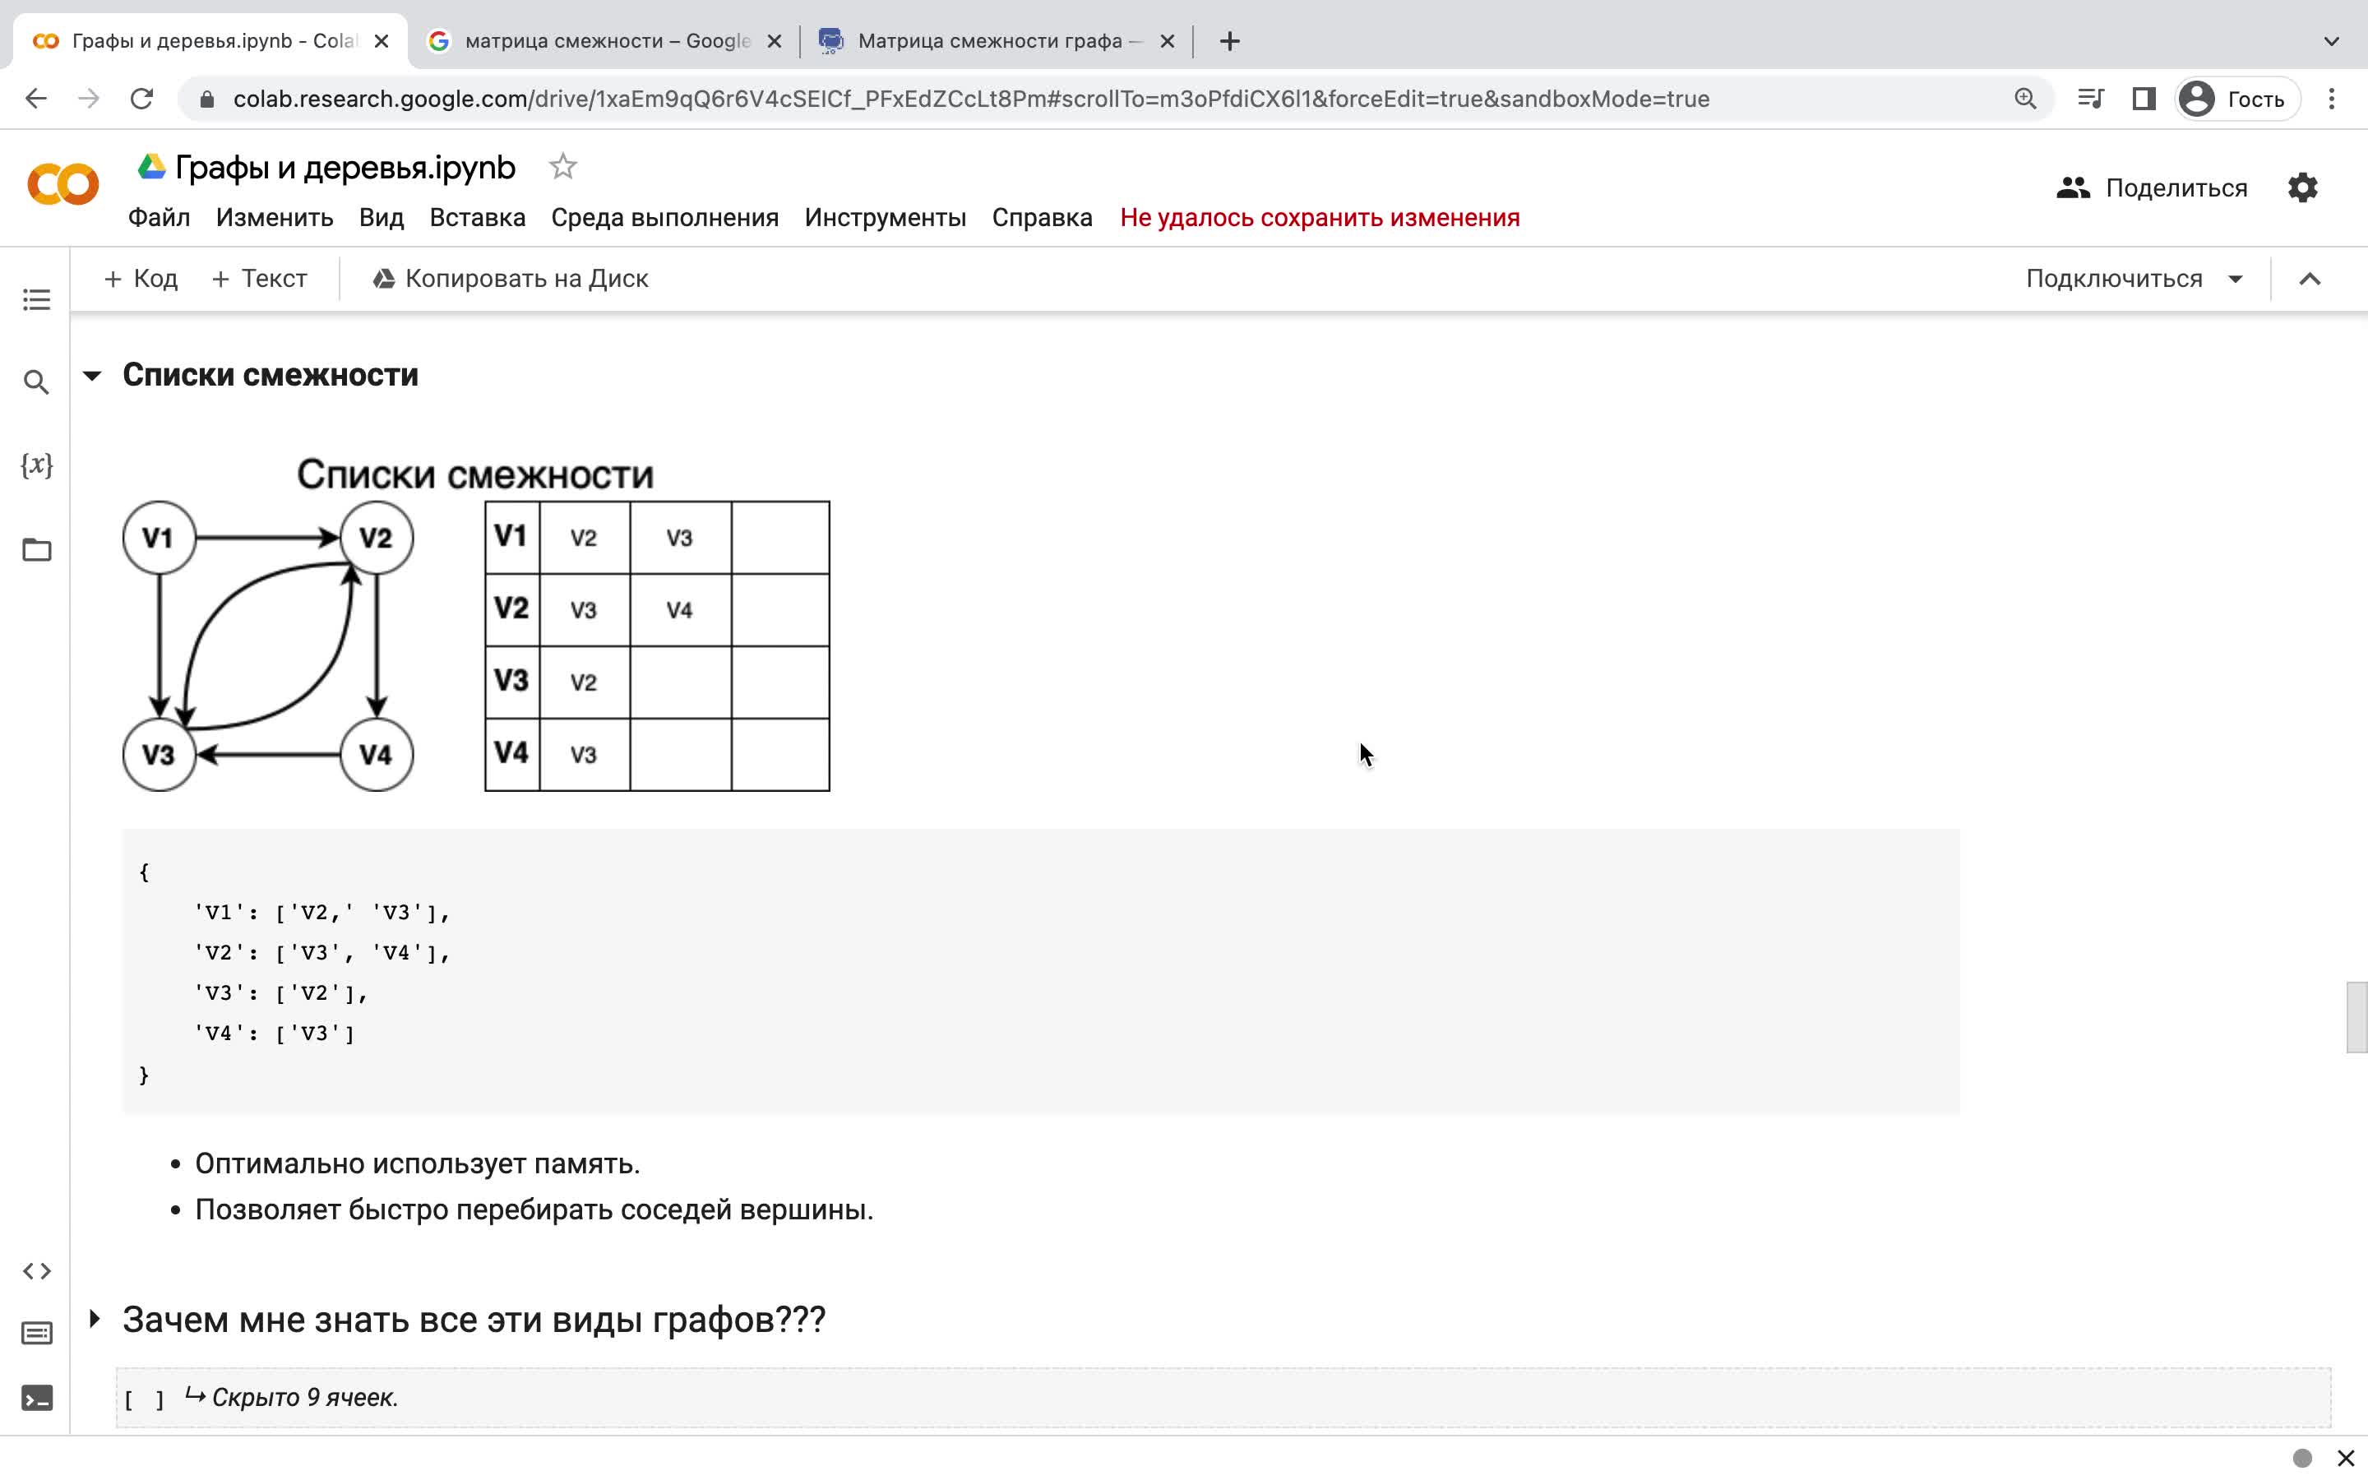Collapse the header with the up chevron

[2310, 279]
